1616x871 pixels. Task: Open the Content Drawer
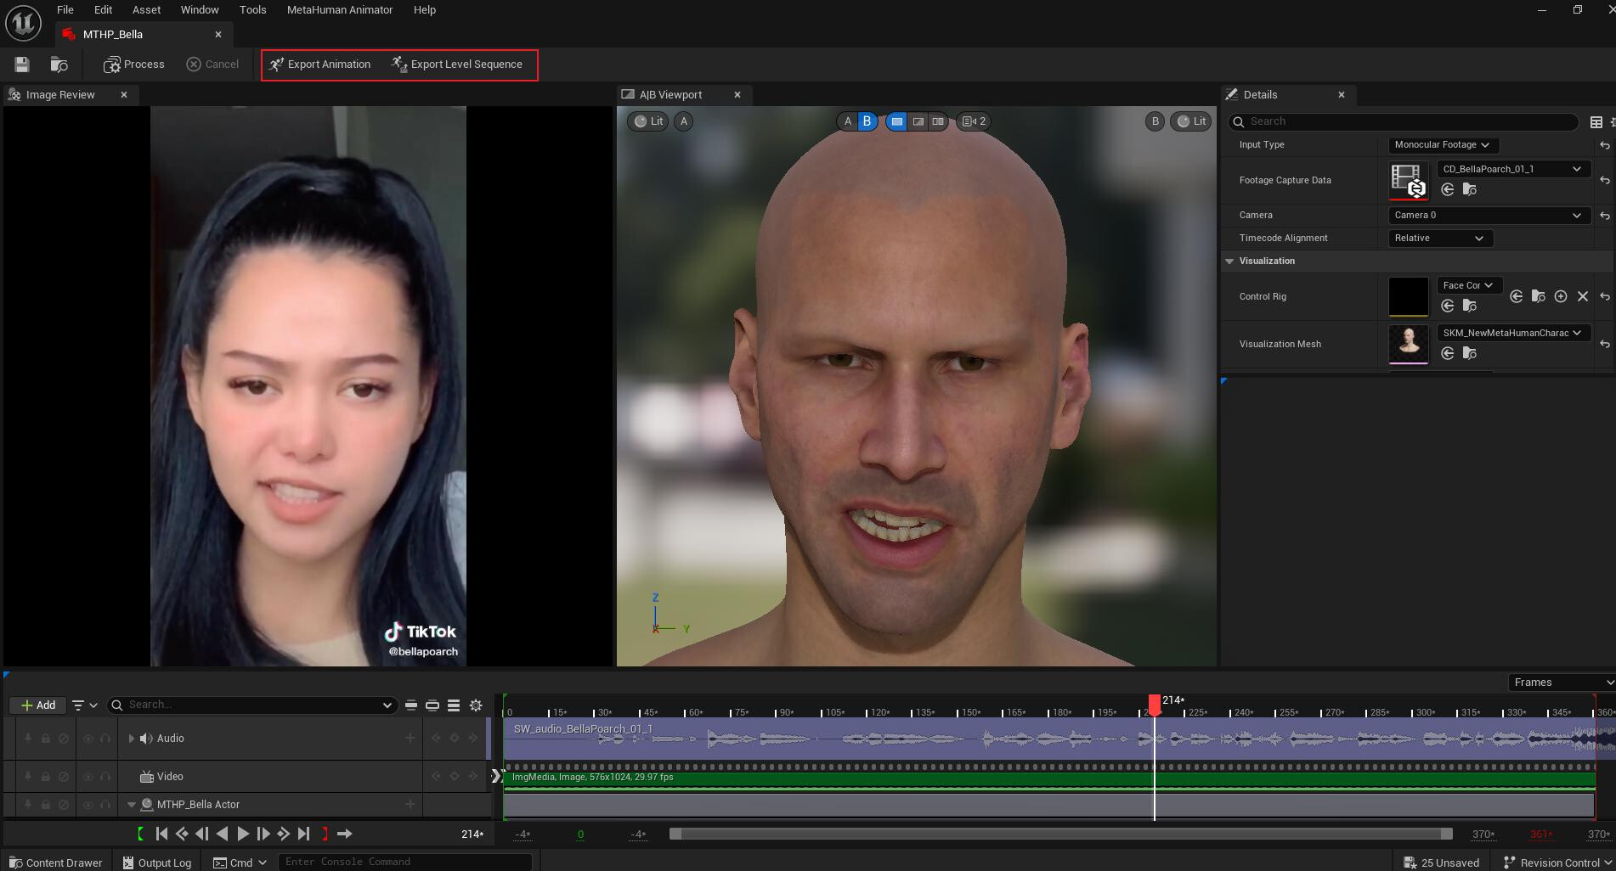click(x=54, y=863)
